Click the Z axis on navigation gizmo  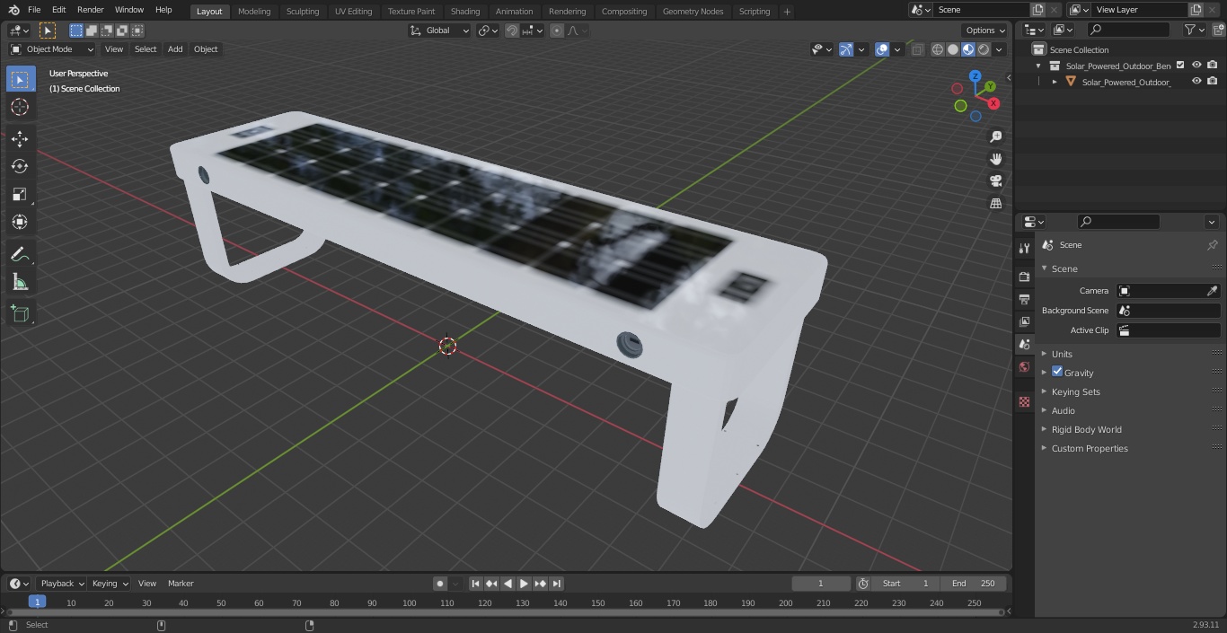tap(975, 77)
